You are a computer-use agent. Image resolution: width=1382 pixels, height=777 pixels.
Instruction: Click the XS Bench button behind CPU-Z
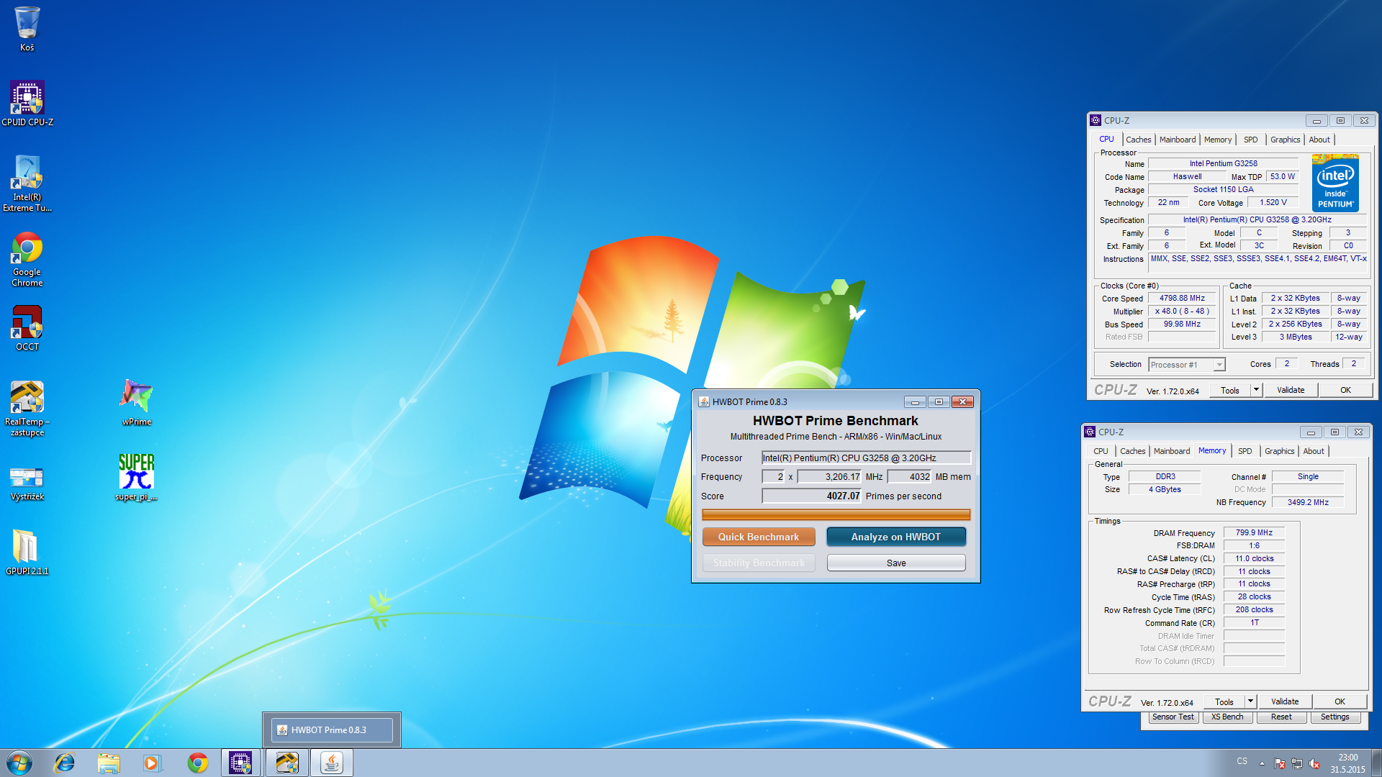tap(1227, 717)
